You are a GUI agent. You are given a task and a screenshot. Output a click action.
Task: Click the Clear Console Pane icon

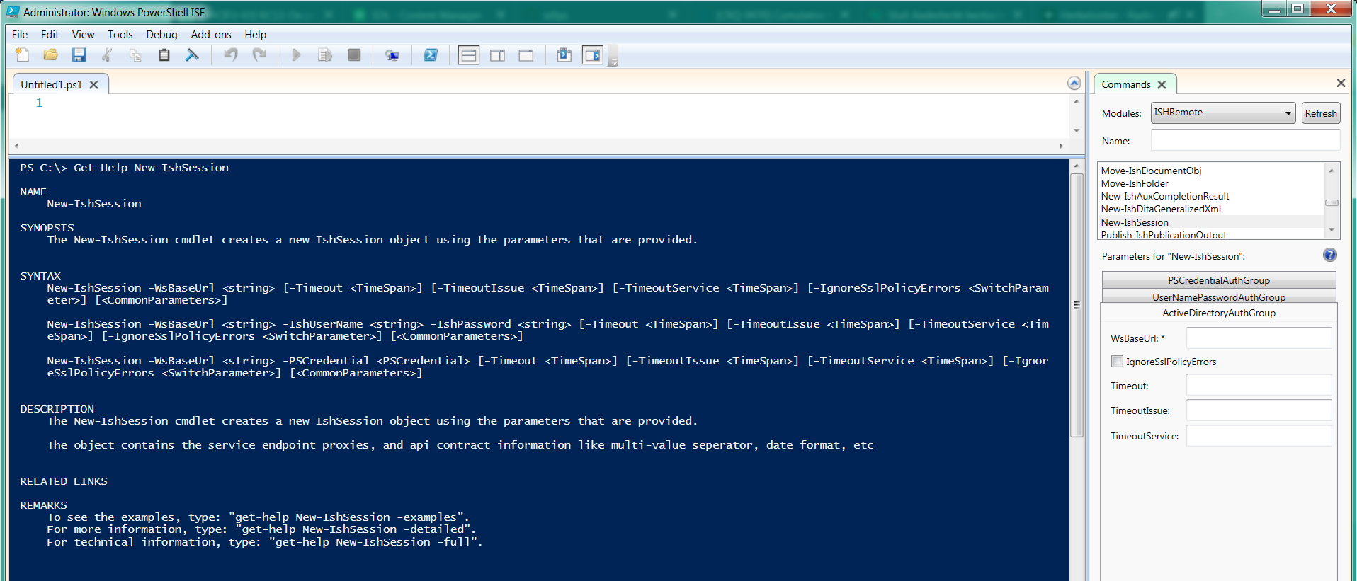192,55
